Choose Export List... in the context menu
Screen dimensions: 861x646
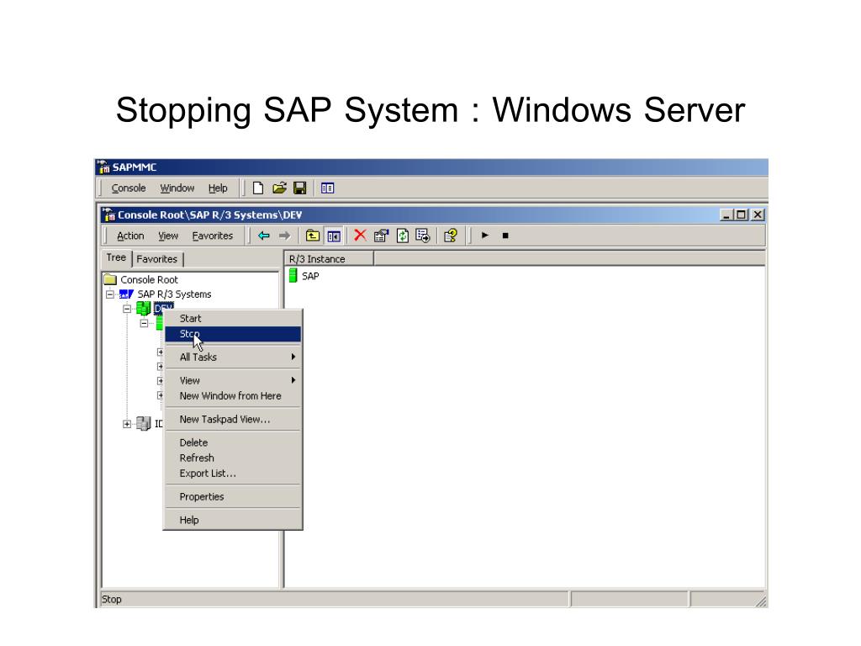pos(233,474)
